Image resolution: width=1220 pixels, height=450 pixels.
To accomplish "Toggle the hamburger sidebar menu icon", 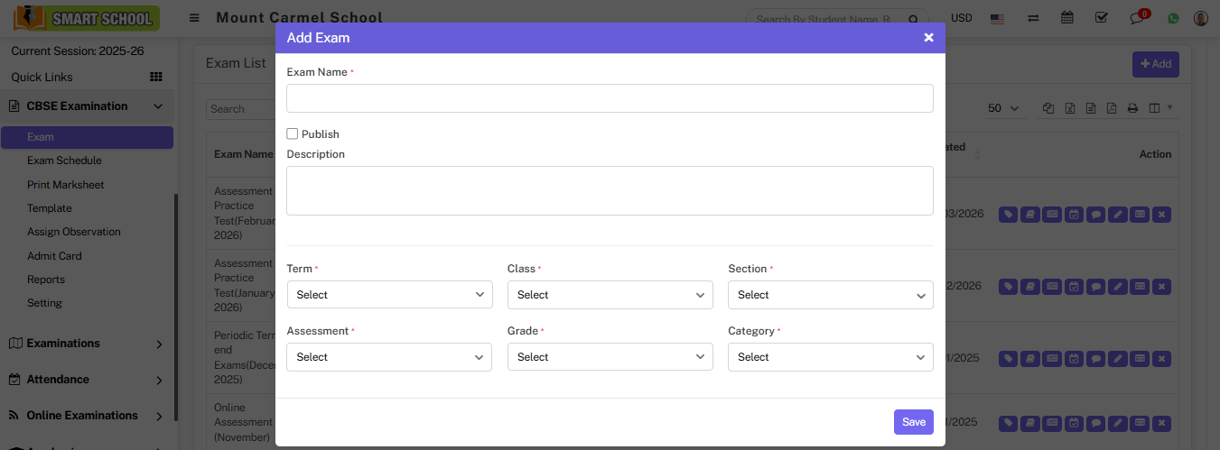I will pyautogui.click(x=194, y=18).
